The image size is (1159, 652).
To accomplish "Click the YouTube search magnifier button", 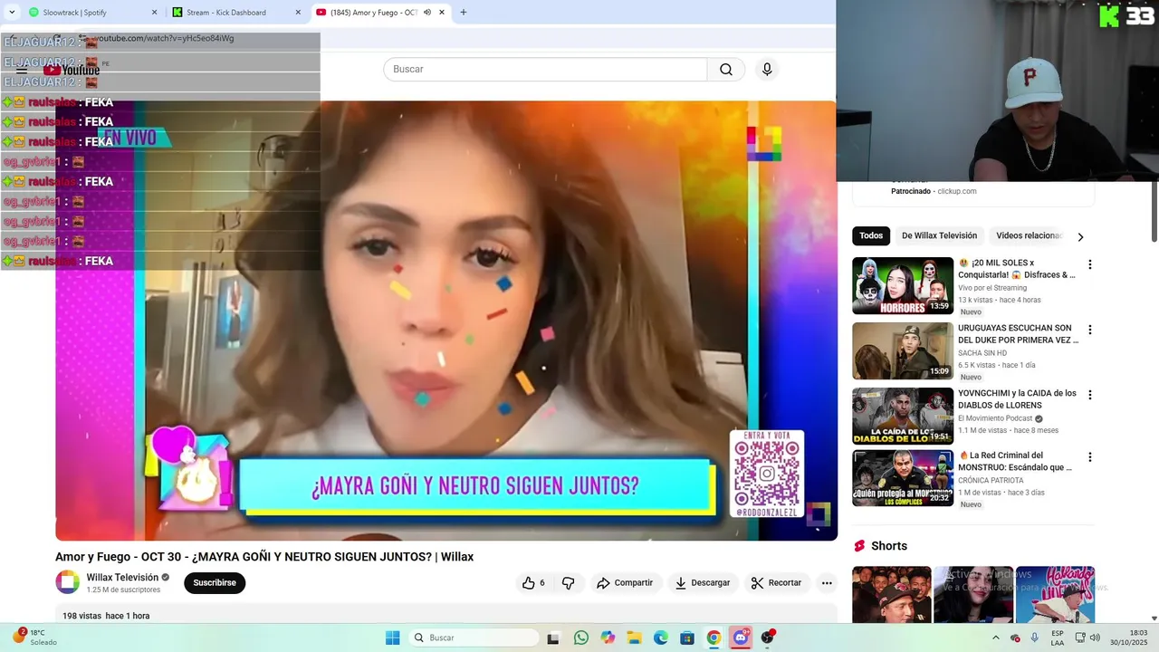I will (726, 70).
